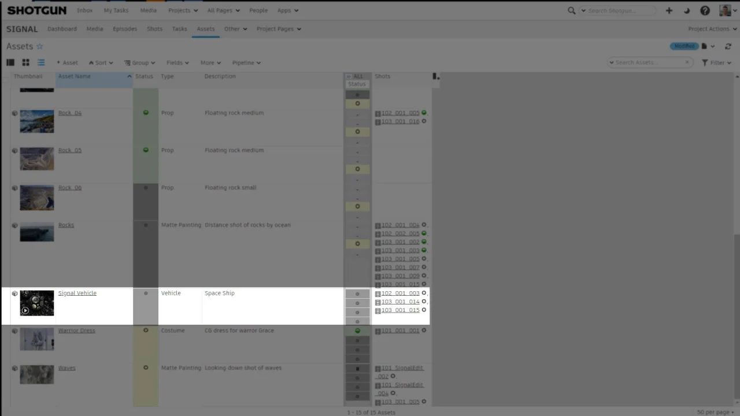
Task: Click the Shotgun logo home icon
Action: (x=36, y=10)
